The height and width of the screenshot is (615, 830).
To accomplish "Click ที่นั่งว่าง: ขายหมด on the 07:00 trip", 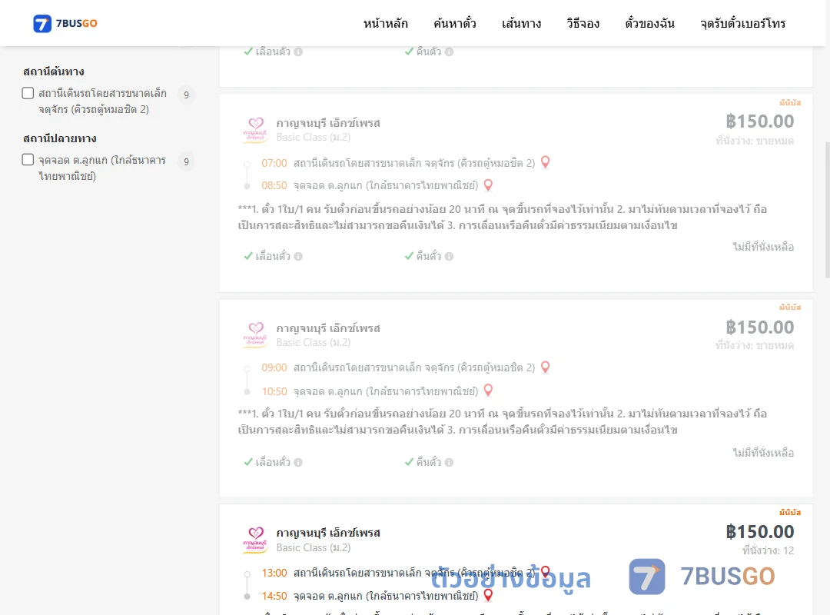I will [x=755, y=141].
